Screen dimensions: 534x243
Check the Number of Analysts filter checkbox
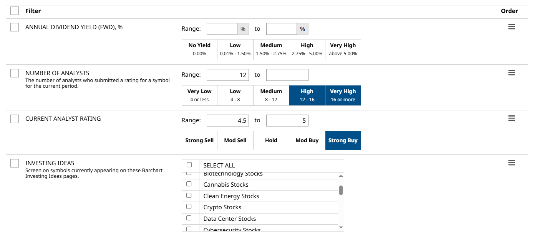click(15, 73)
